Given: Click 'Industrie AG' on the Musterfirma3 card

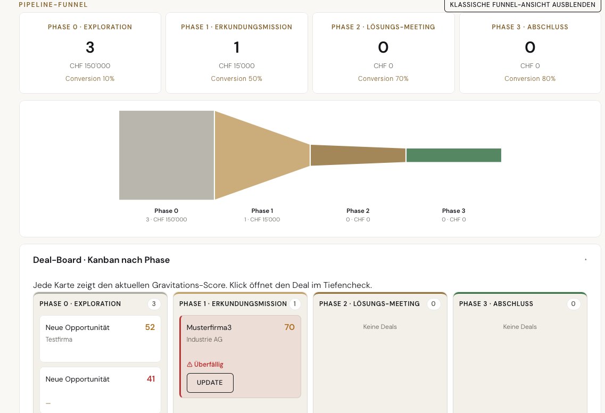Looking at the screenshot, I should point(204,340).
